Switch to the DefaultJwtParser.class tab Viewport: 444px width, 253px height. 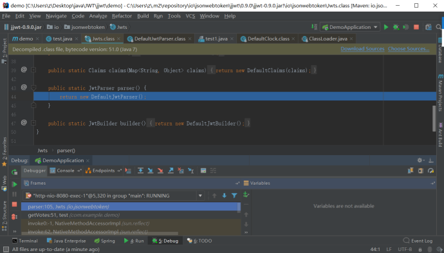[x=159, y=39]
